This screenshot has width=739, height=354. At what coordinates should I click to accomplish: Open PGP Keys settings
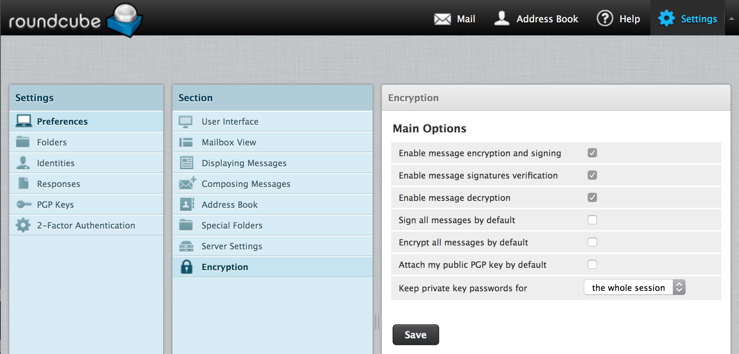(x=86, y=204)
